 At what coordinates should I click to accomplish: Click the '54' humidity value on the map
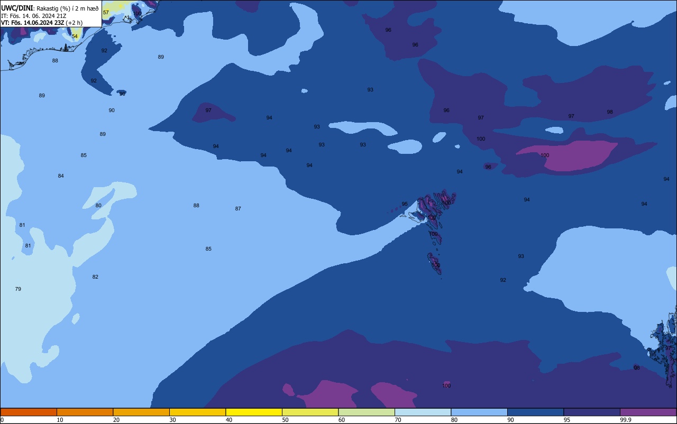click(x=75, y=36)
